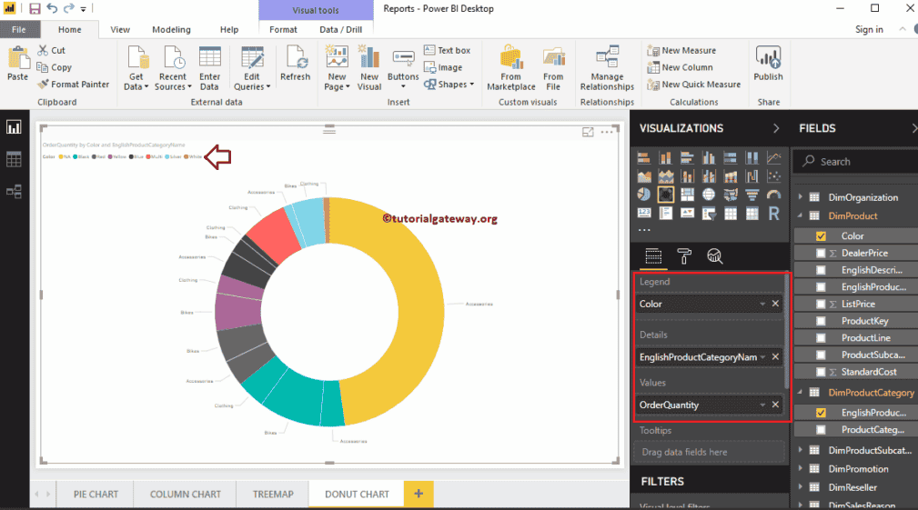Choose the treemap visualization icon
Viewport: 918px width, 510px height.
[x=687, y=195]
